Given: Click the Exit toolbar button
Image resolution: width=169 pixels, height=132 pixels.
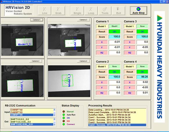Looking at the screenshot, I should [119, 11].
